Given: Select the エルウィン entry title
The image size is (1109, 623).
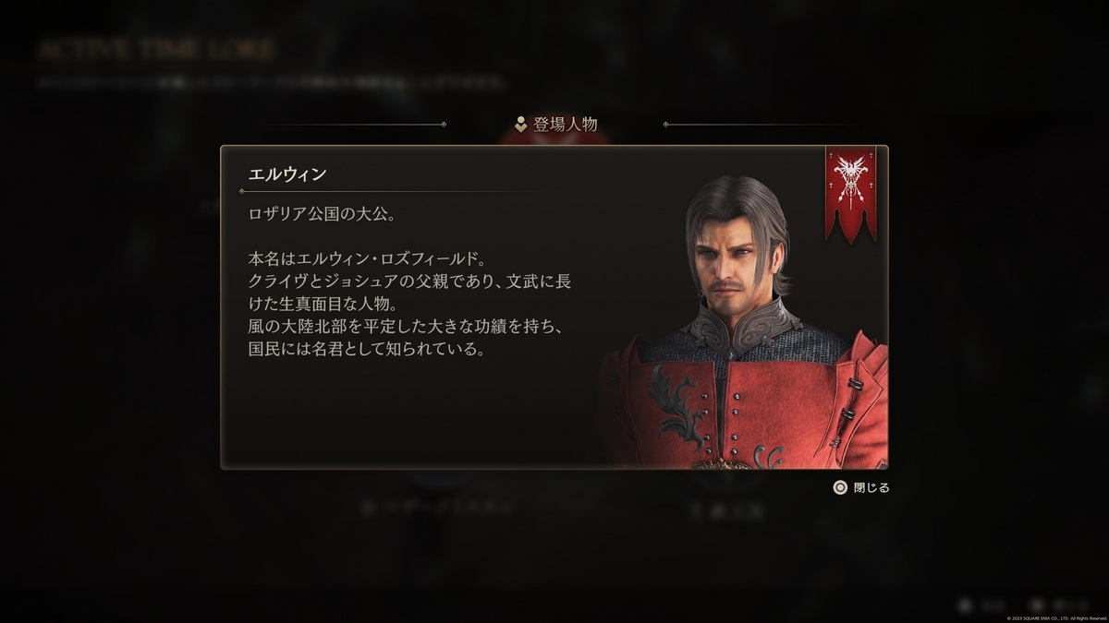Looking at the screenshot, I should click(x=287, y=173).
